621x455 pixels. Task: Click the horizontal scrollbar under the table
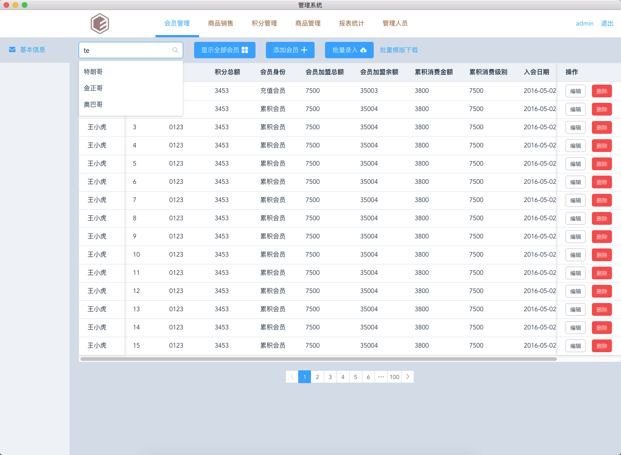tap(318, 359)
